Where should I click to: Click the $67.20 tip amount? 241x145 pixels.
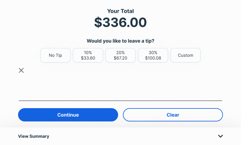pos(120,58)
